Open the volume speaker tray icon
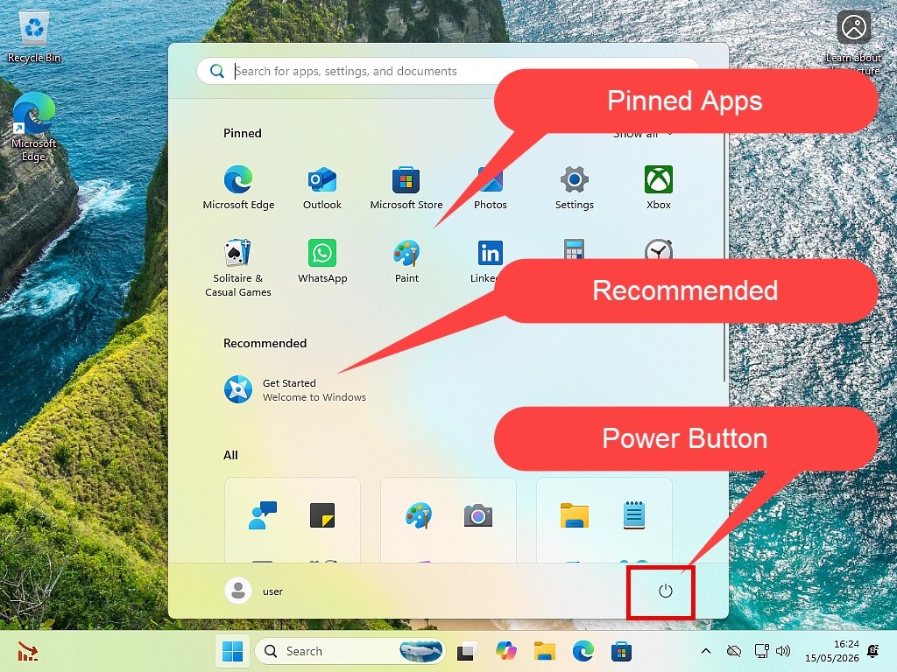897x672 pixels. coord(783,651)
